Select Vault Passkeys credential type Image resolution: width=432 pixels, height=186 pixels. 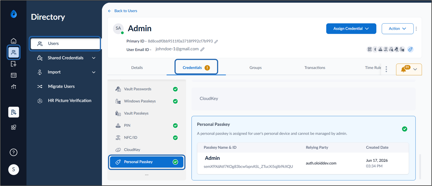[147, 113]
